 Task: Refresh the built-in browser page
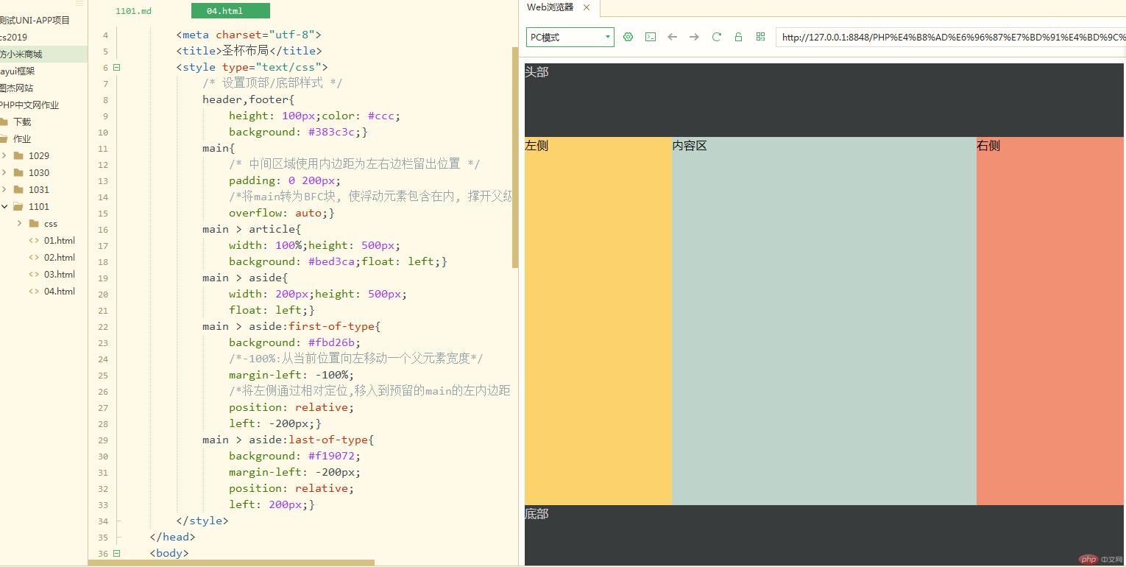716,37
